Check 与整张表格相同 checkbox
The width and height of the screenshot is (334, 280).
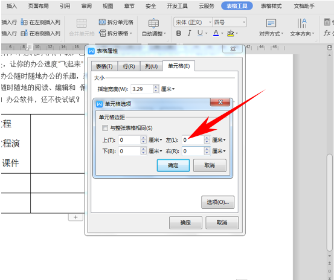tap(105, 128)
